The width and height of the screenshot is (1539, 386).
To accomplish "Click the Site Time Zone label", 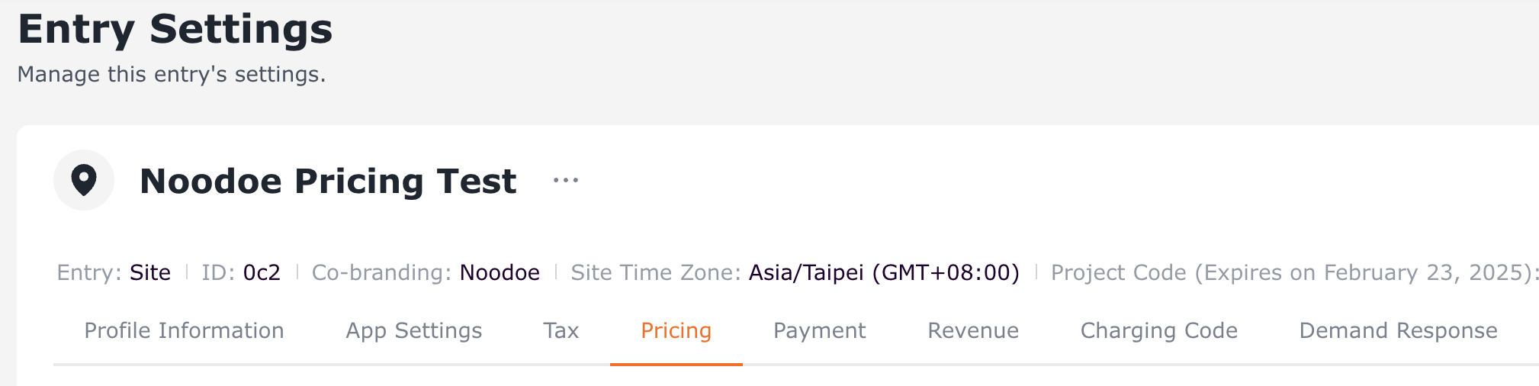I will click(655, 272).
